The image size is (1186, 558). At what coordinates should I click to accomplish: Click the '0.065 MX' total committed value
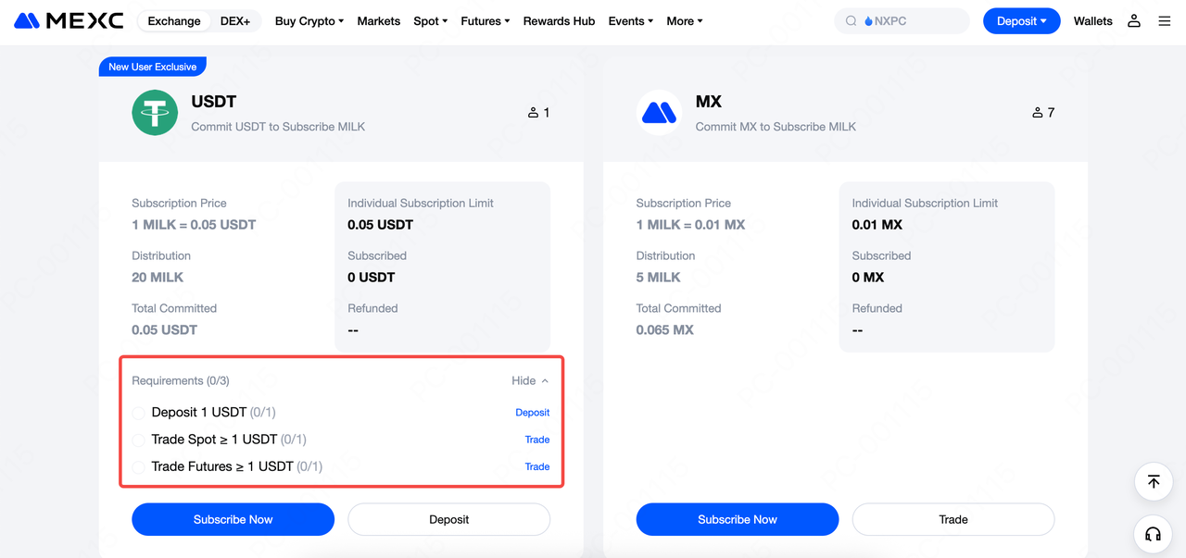click(x=665, y=330)
